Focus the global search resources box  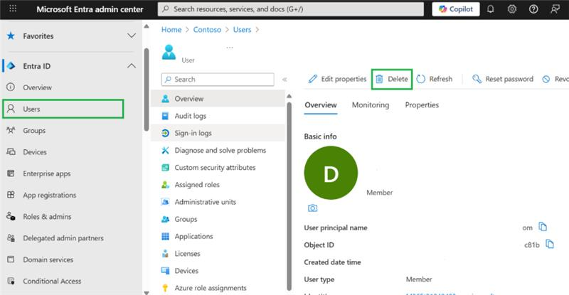click(x=291, y=9)
